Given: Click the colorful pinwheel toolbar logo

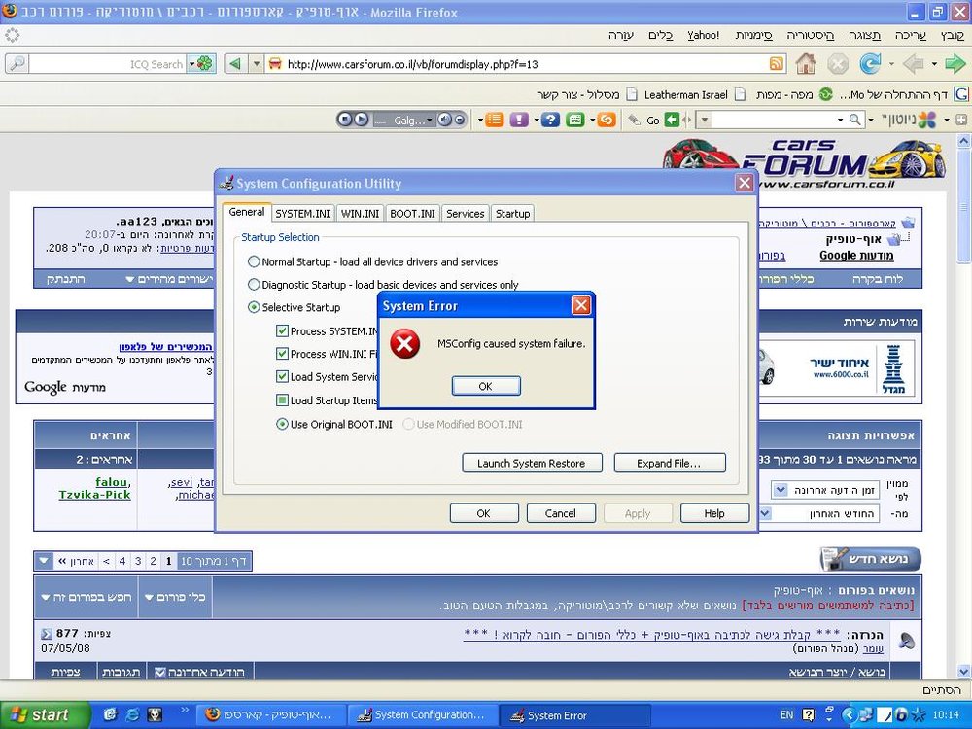Looking at the screenshot, I should point(926,119).
